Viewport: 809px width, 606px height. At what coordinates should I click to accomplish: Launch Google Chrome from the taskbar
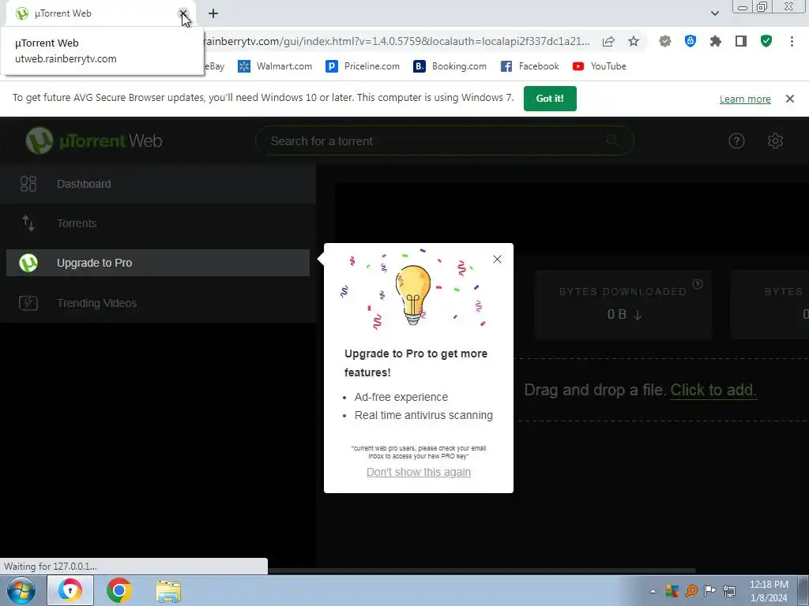119,590
